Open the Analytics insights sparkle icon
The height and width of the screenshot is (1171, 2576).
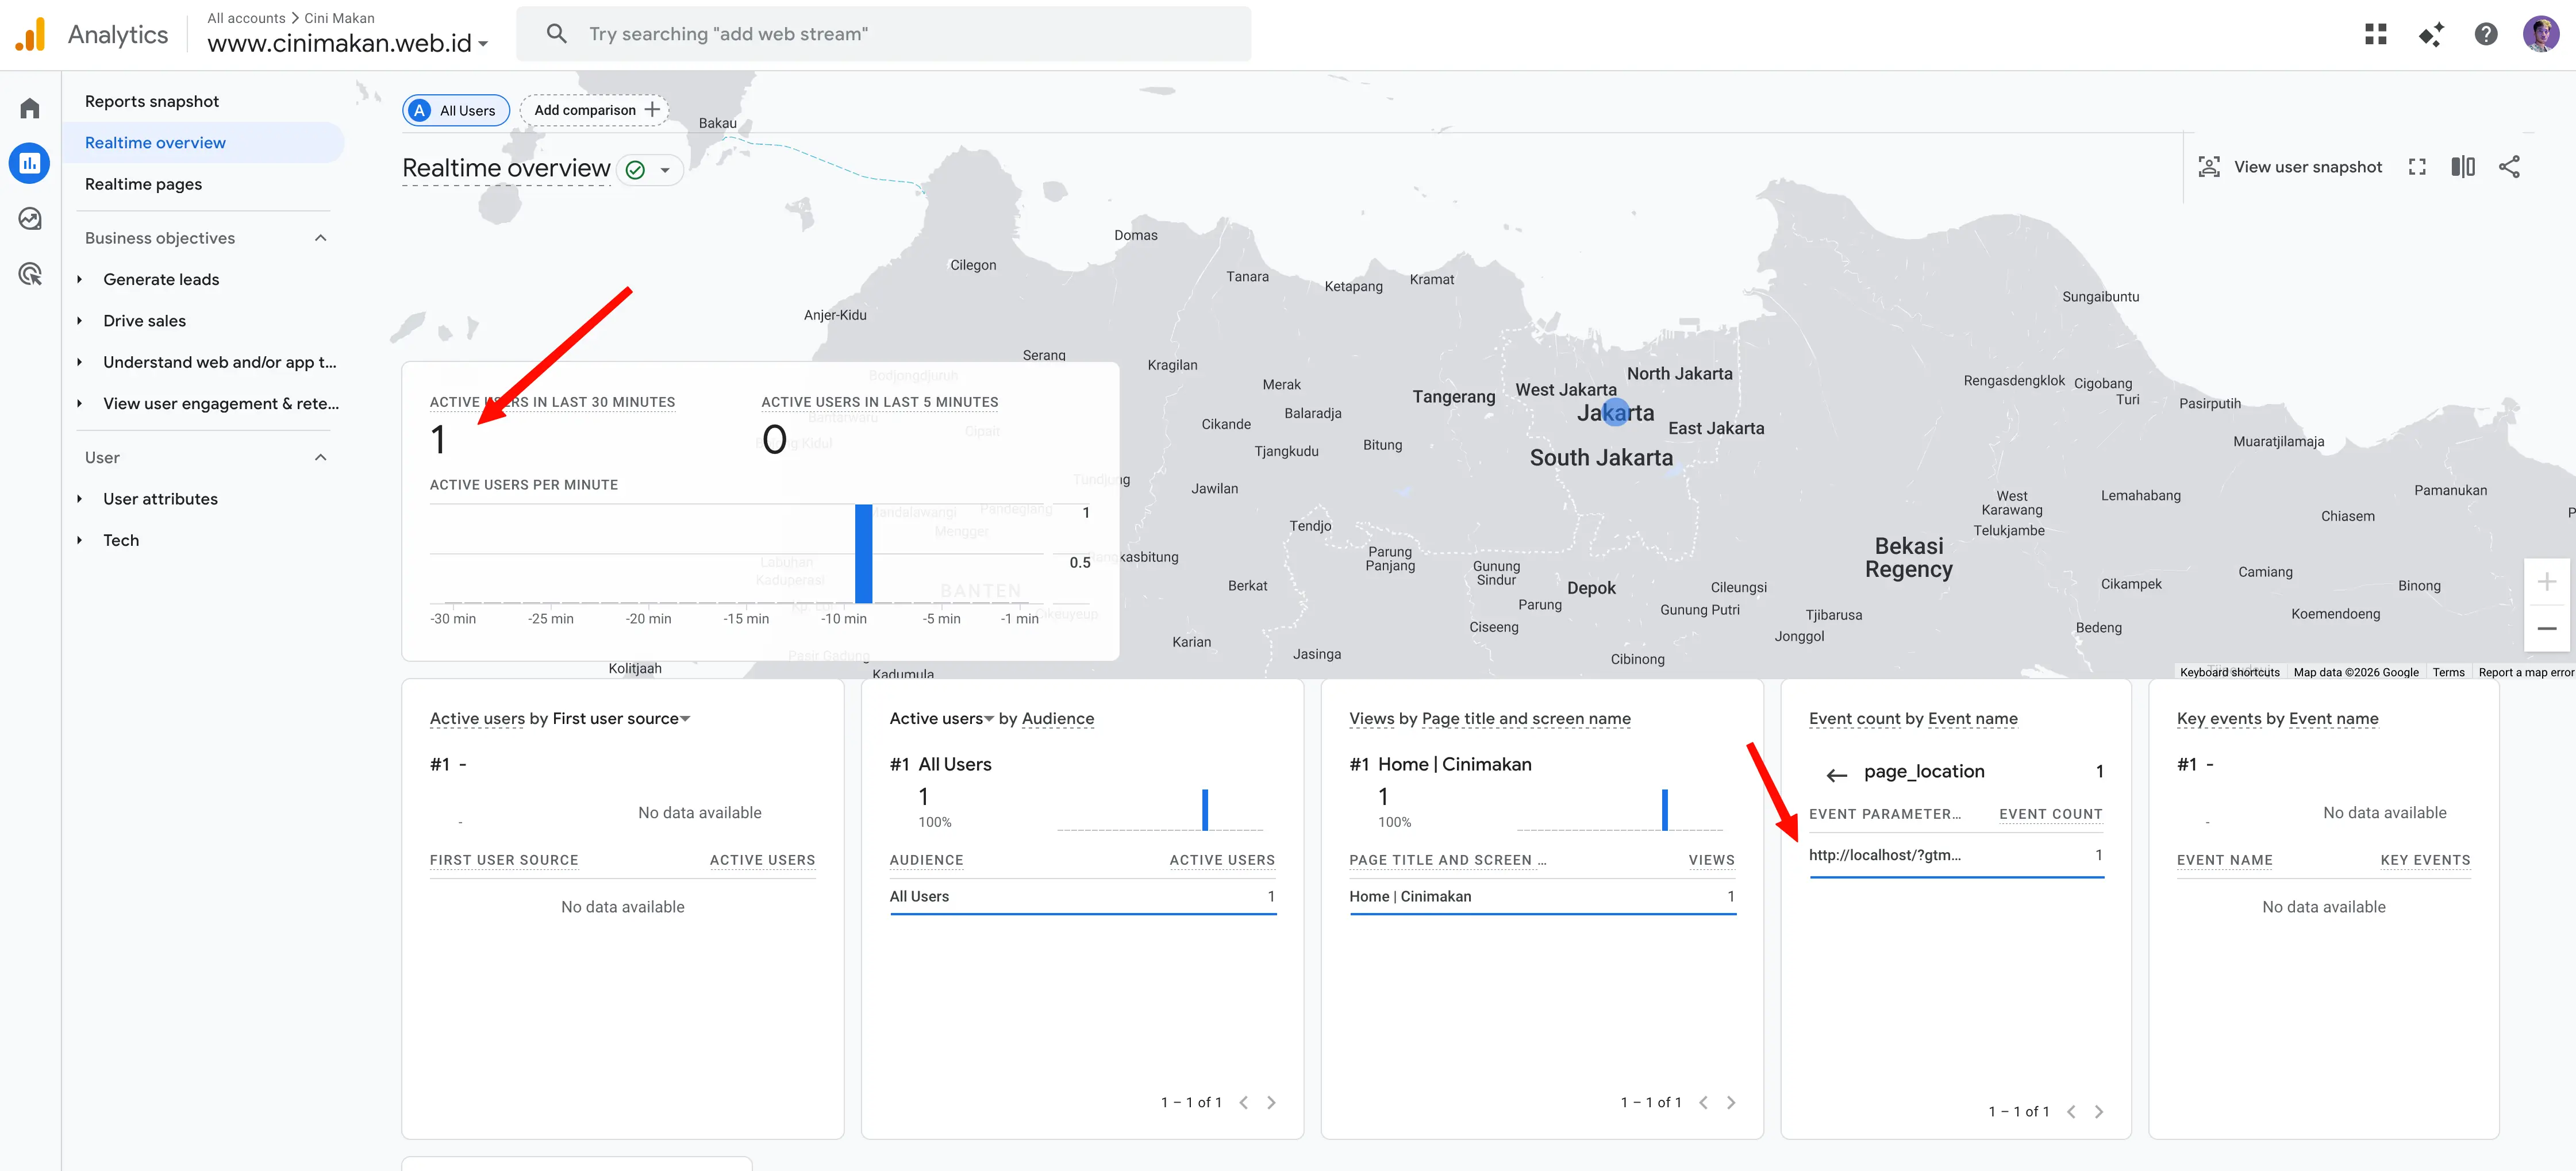2431,34
